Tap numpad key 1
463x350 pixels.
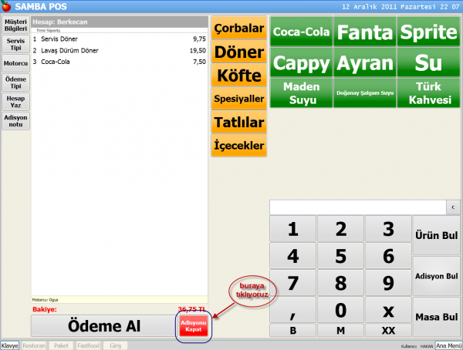(292, 229)
